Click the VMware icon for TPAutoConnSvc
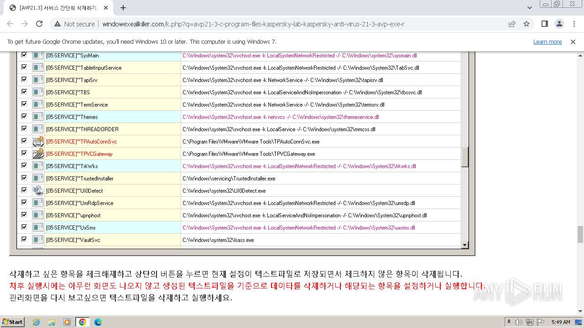Viewport: 584px width, 328px height. 38,141
